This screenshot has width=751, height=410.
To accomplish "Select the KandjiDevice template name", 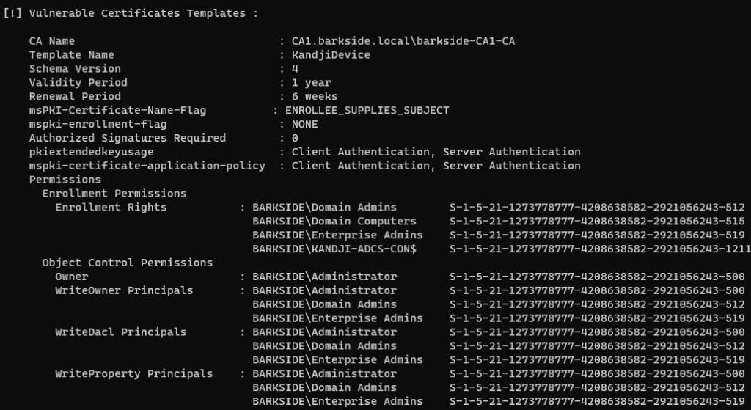I will (331, 55).
